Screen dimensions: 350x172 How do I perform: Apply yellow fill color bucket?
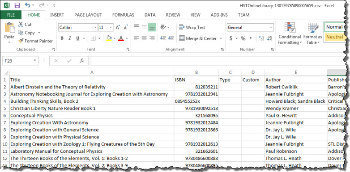coord(109,38)
